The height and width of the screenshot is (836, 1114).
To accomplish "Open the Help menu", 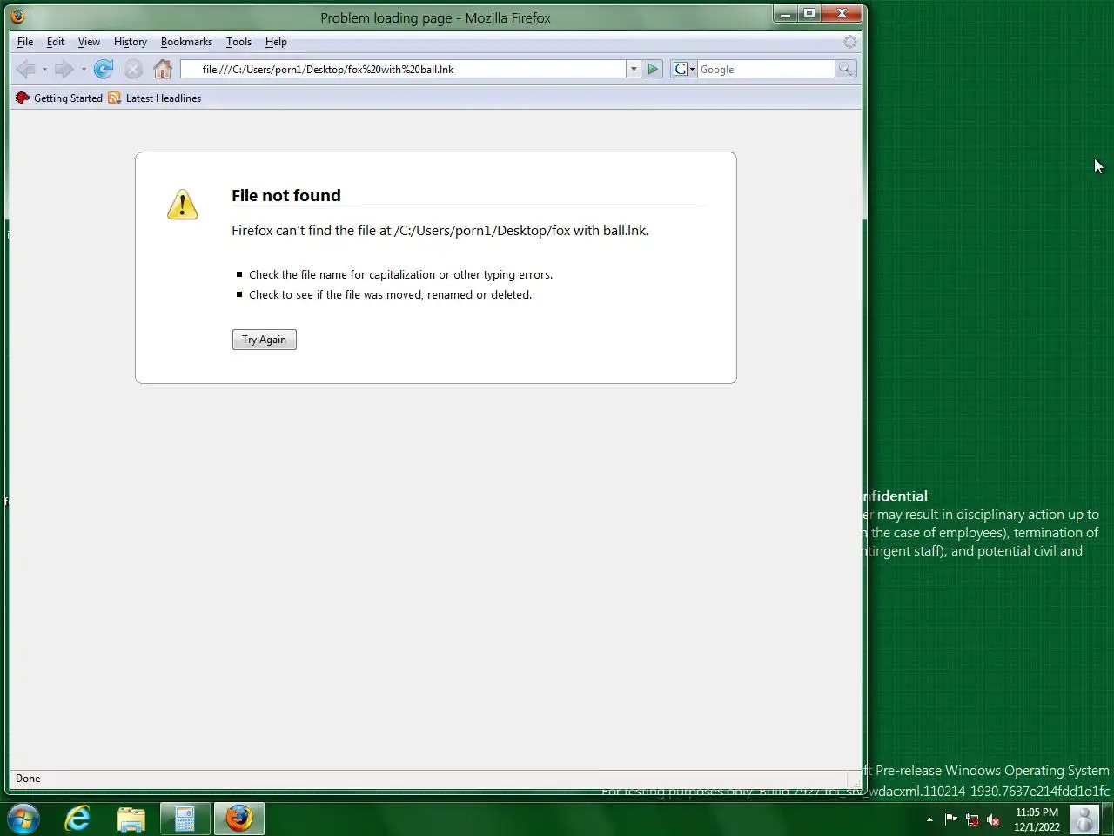I will [276, 42].
